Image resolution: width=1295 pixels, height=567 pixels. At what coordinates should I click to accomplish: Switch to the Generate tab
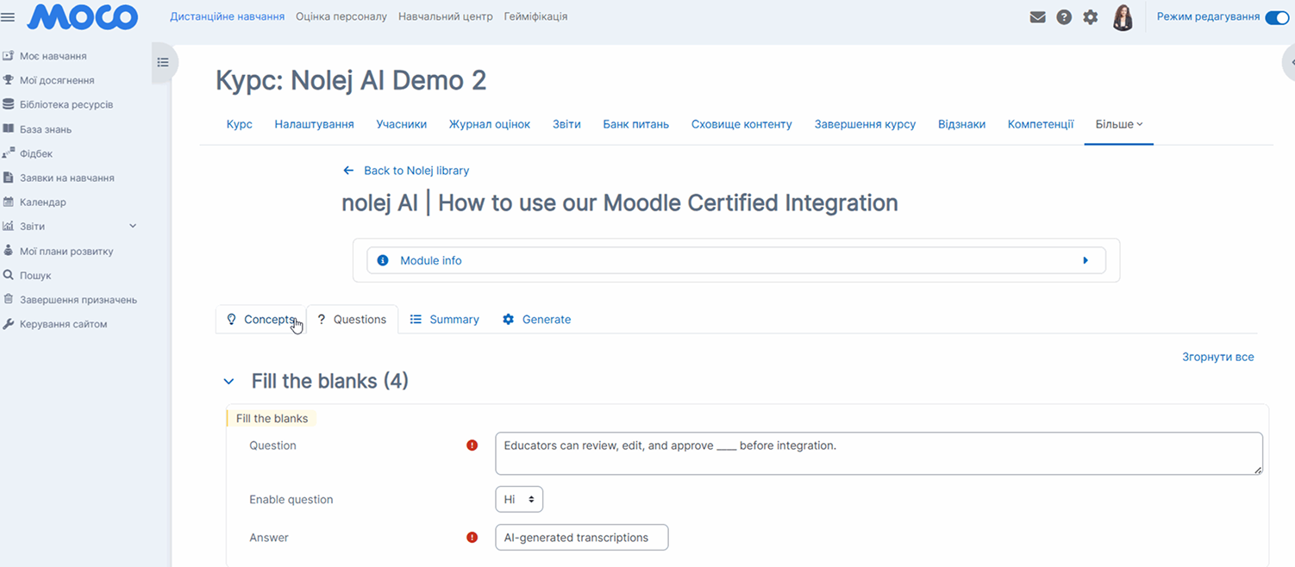[x=537, y=319]
